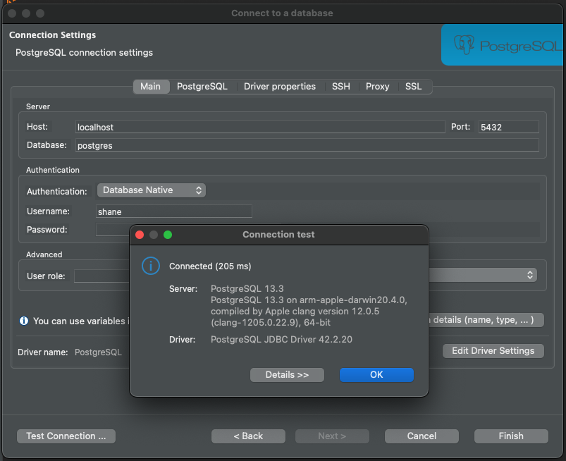Click the Edit Driver Settings button
Viewport: 566px width, 461px height.
coord(493,351)
